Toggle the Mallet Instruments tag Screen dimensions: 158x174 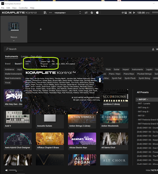[x=13, y=74]
